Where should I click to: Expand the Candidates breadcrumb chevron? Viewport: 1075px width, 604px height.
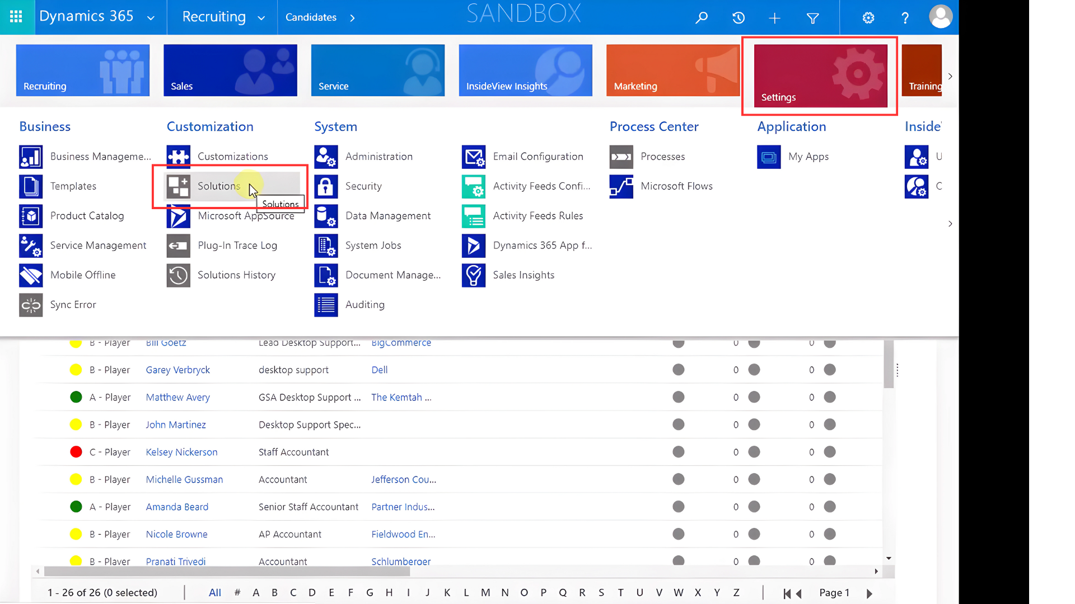352,18
